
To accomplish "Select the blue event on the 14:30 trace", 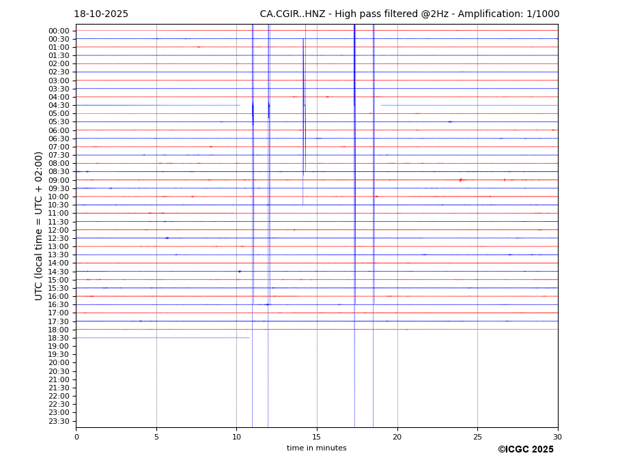I will tap(239, 272).
